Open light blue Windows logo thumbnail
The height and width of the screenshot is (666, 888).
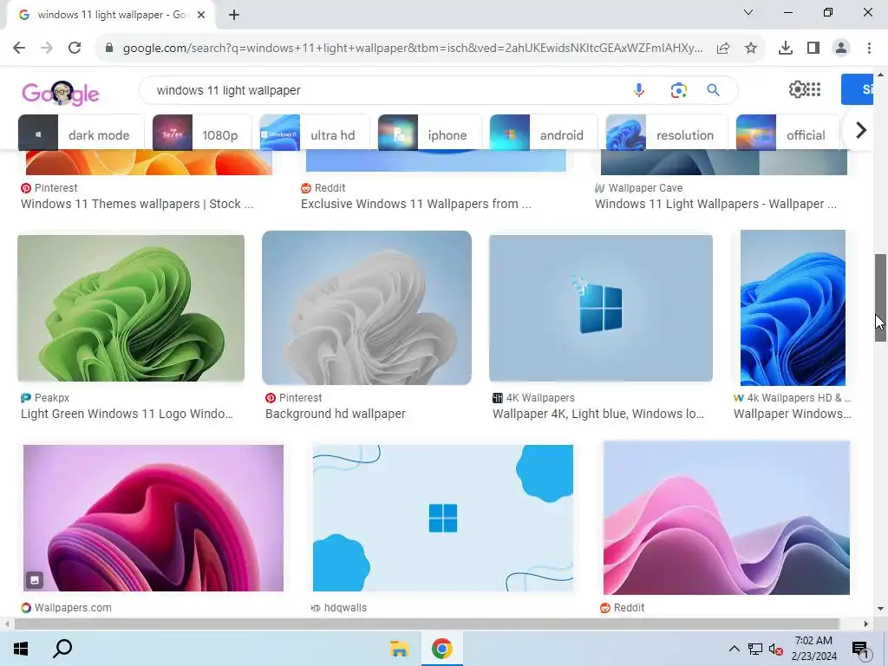[601, 309]
